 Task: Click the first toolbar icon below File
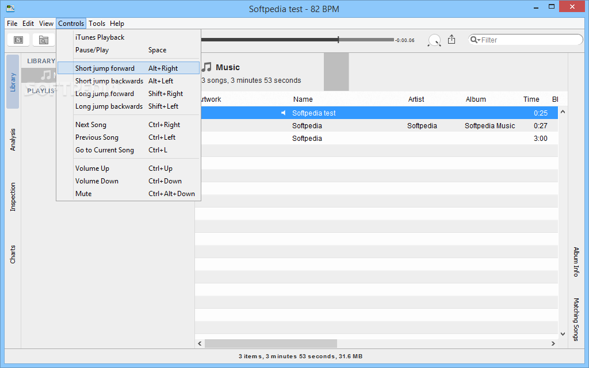click(x=18, y=40)
